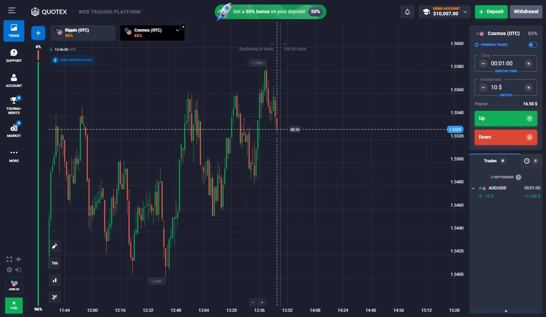
Task: Decrease trade time with minus button
Action: tap(483, 64)
